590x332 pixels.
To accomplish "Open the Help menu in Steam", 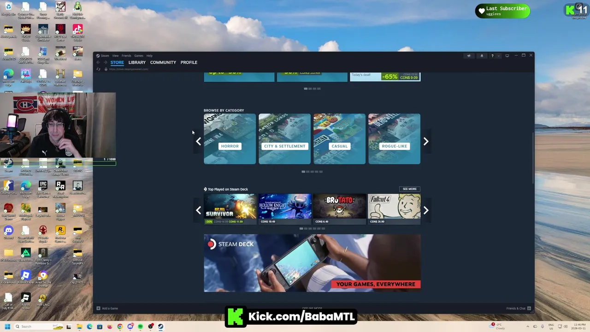I will [x=149, y=56].
